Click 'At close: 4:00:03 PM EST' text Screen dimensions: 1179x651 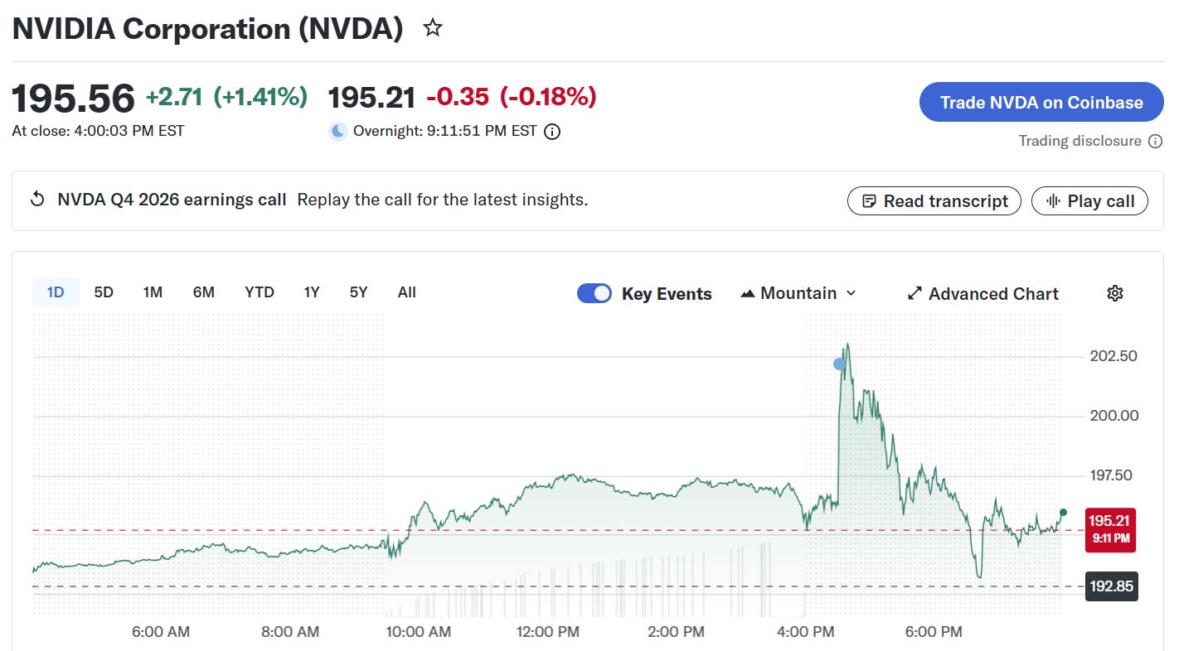98,131
